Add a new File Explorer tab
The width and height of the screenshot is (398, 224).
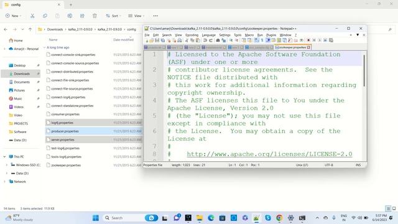pyautogui.click(x=71, y=4)
